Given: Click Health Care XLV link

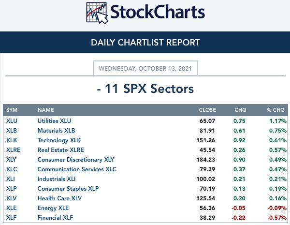Looking at the screenshot, I should 59,198.
